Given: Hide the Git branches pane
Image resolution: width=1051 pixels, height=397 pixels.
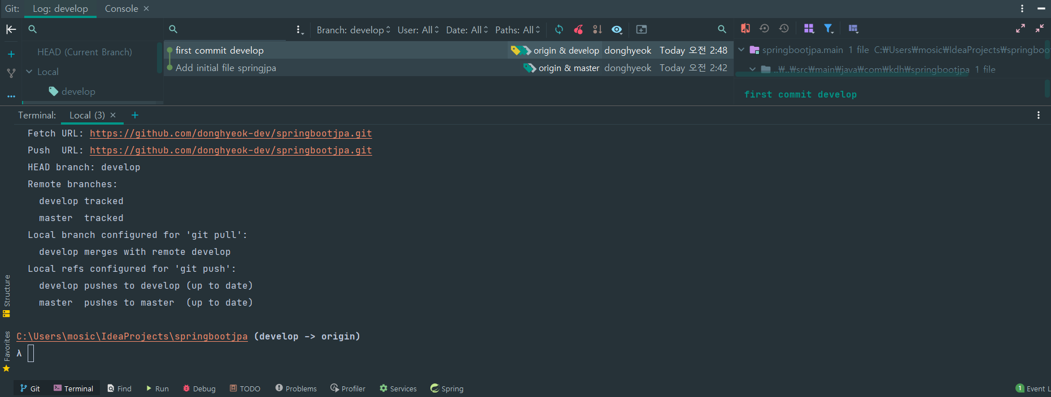Looking at the screenshot, I should pos(11,29).
